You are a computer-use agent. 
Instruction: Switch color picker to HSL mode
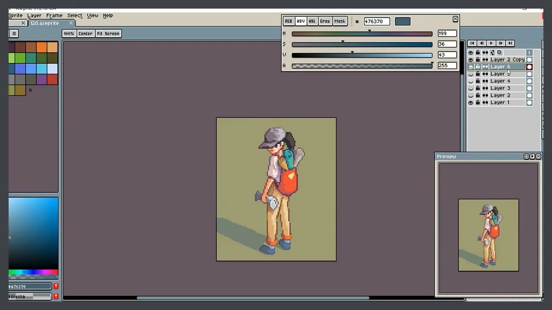(312, 21)
